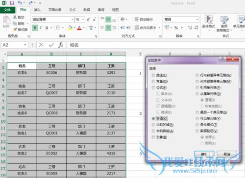This screenshot has width=245, height=178.
Task: Redo the last action
Action: (x=30, y=3)
